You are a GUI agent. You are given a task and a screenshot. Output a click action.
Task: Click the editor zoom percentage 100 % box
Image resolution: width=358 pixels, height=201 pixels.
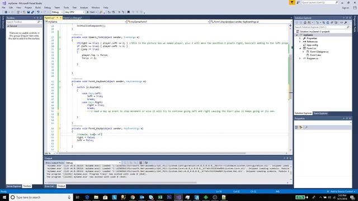click(49, 153)
